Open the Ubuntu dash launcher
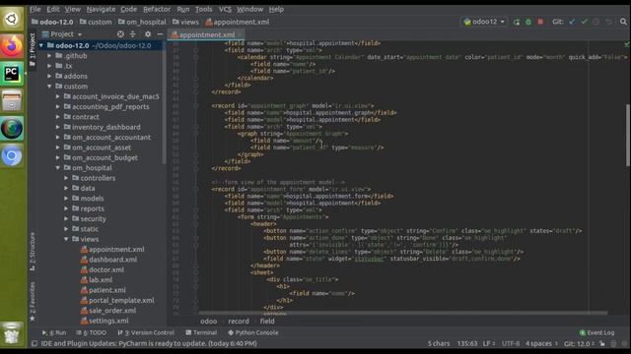 (12, 19)
